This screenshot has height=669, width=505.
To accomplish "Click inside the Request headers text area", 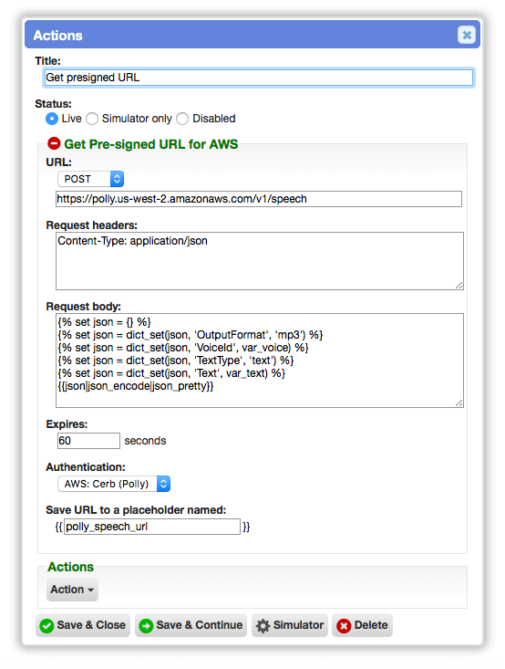I will coord(260,261).
